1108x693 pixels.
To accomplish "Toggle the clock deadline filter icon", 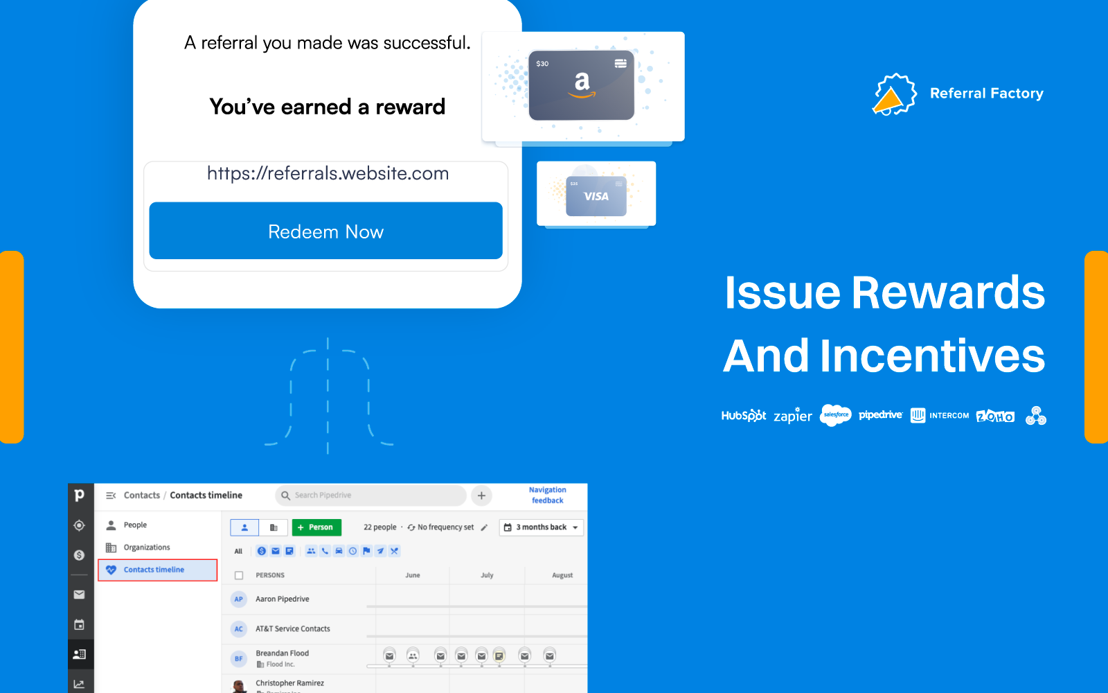I will tap(352, 552).
